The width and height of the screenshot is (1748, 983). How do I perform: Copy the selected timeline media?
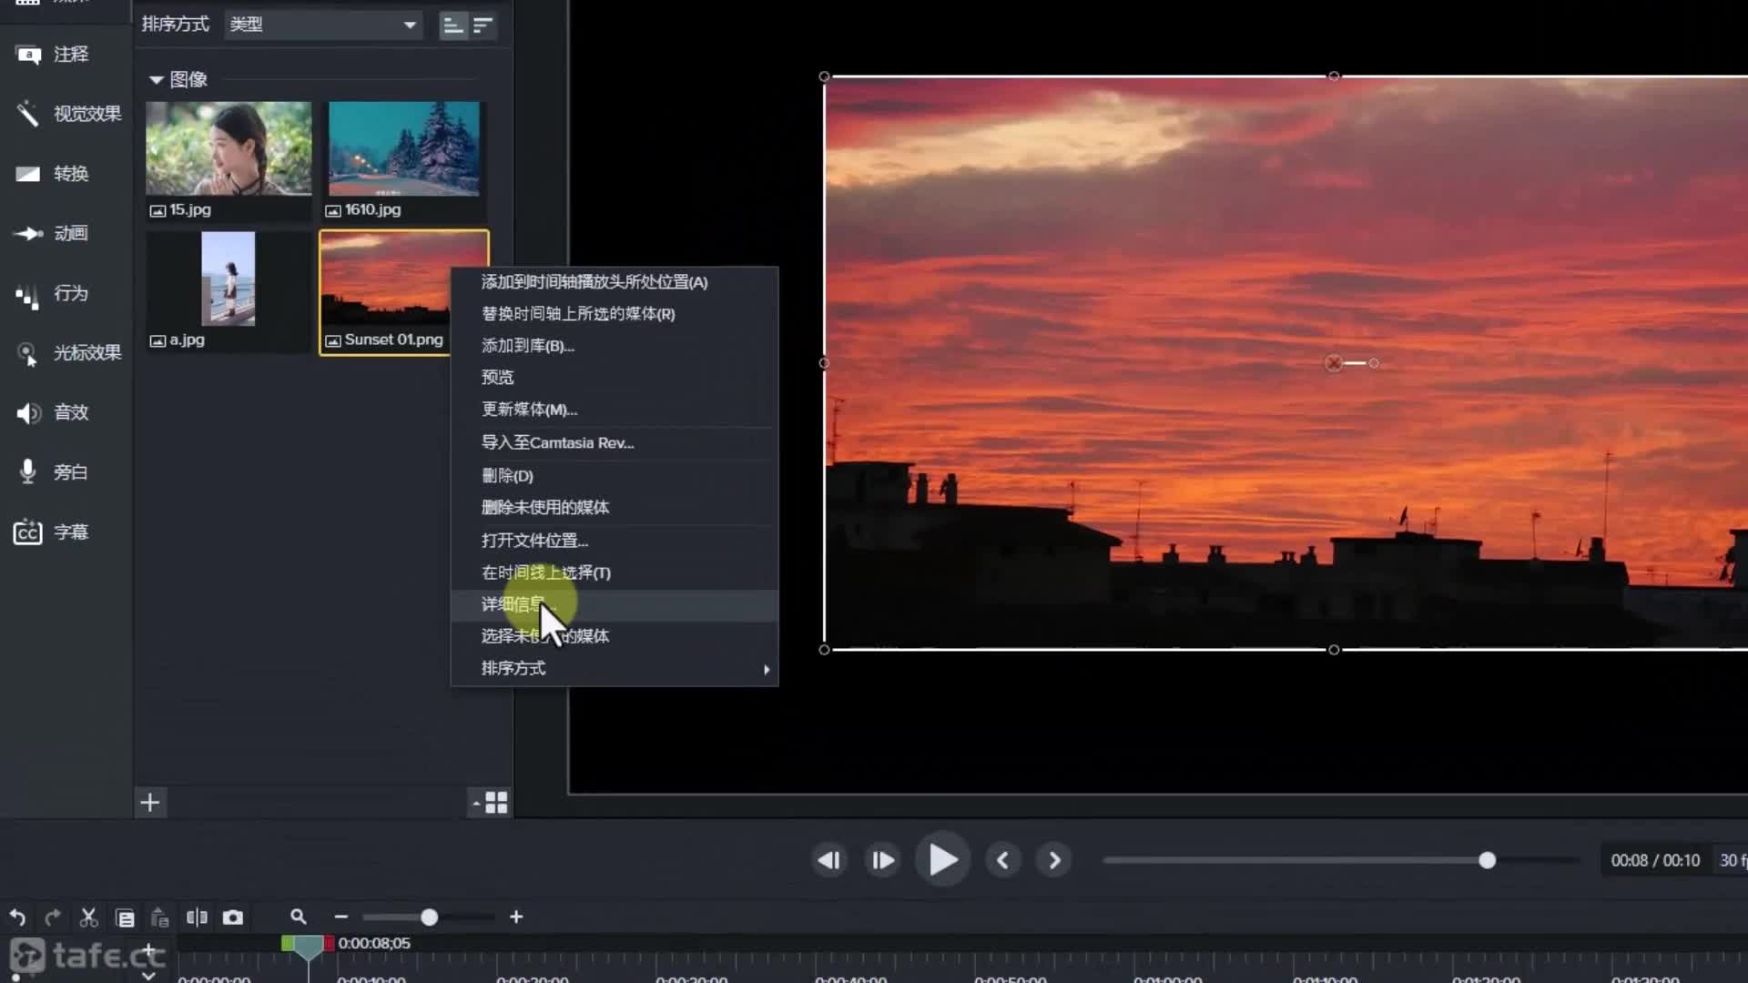[x=125, y=917]
